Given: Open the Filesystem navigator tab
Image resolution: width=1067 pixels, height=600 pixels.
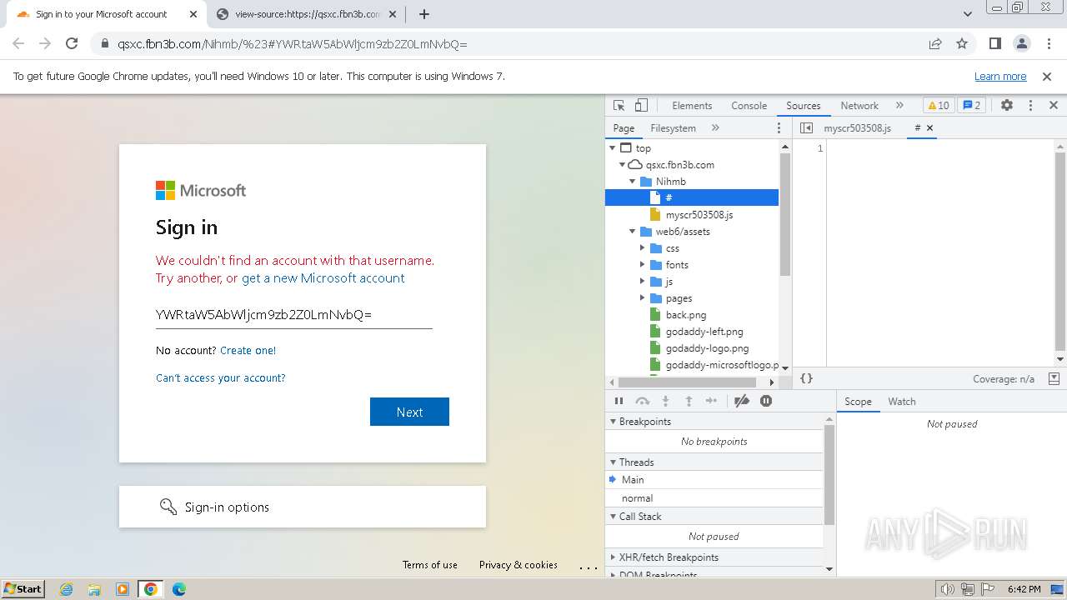Looking at the screenshot, I should click(673, 128).
